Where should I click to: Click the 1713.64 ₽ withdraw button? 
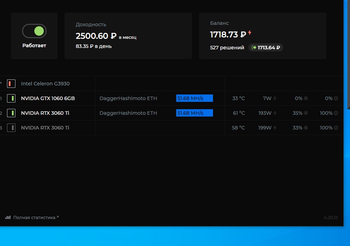pyautogui.click(x=266, y=48)
